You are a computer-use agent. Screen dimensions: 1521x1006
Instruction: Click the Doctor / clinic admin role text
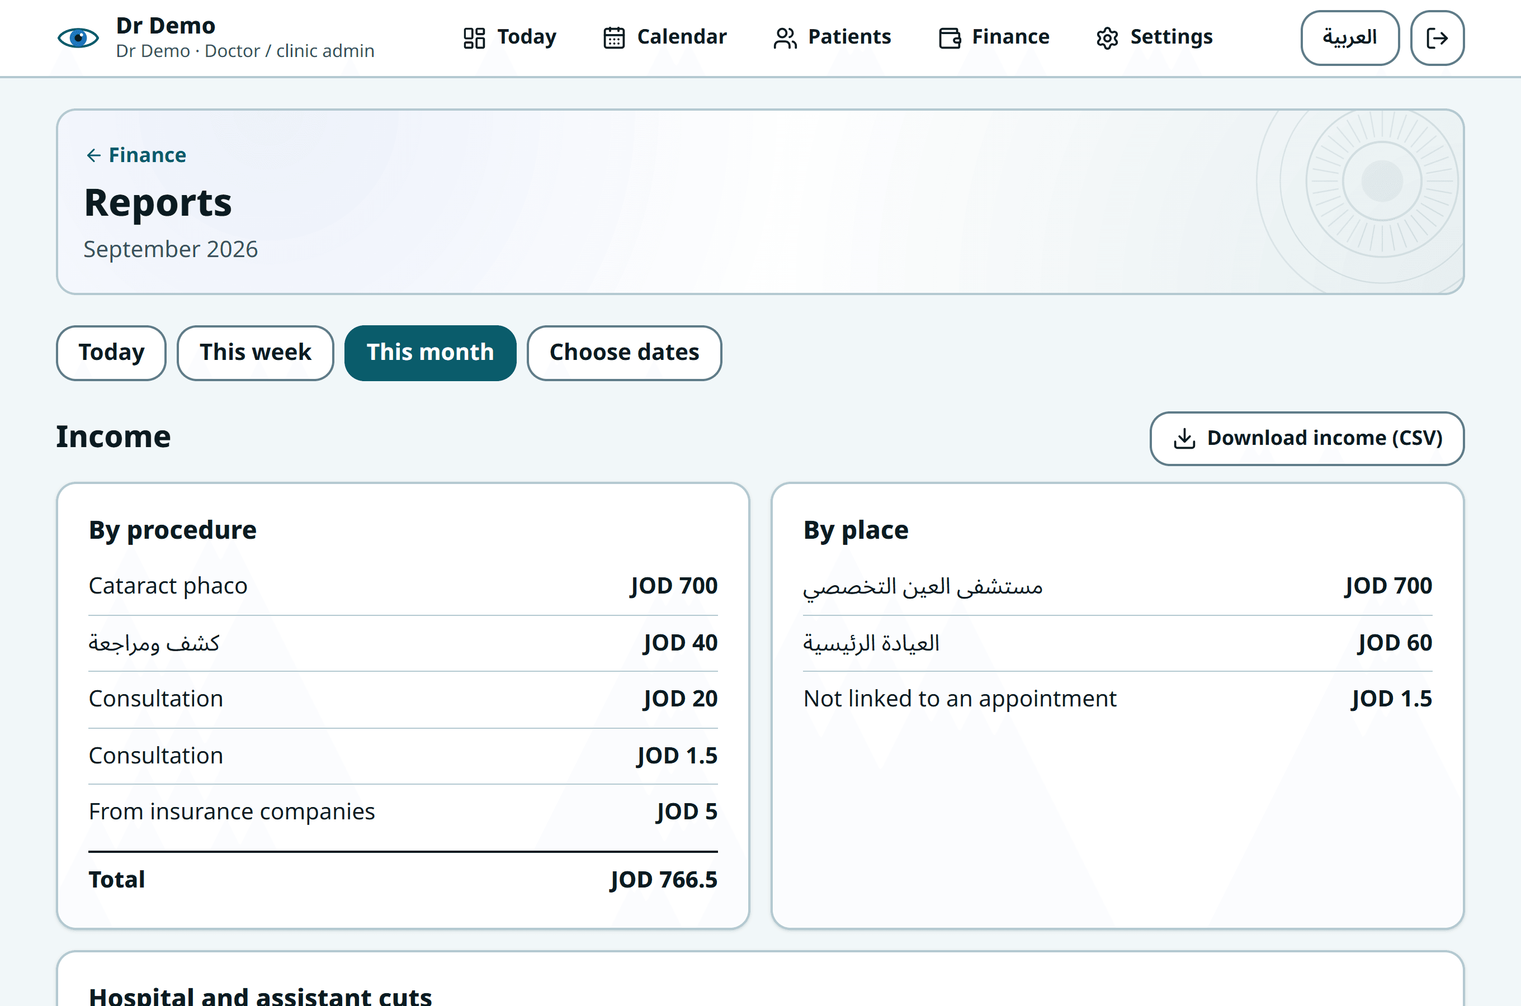290,51
